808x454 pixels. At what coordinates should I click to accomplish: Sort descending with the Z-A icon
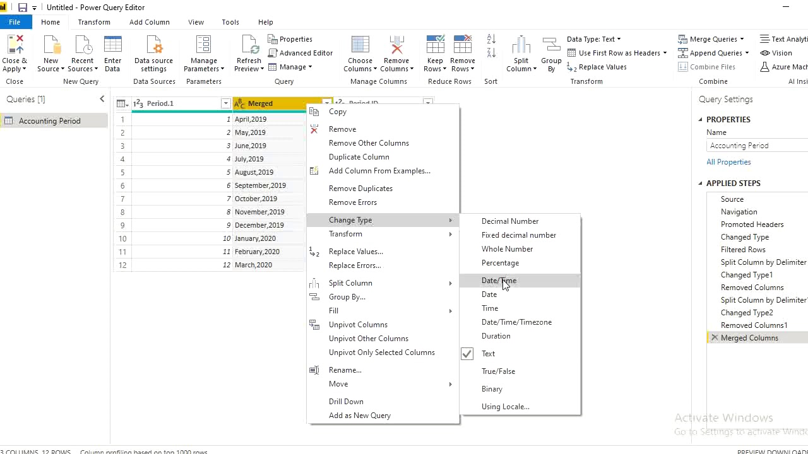(x=492, y=53)
